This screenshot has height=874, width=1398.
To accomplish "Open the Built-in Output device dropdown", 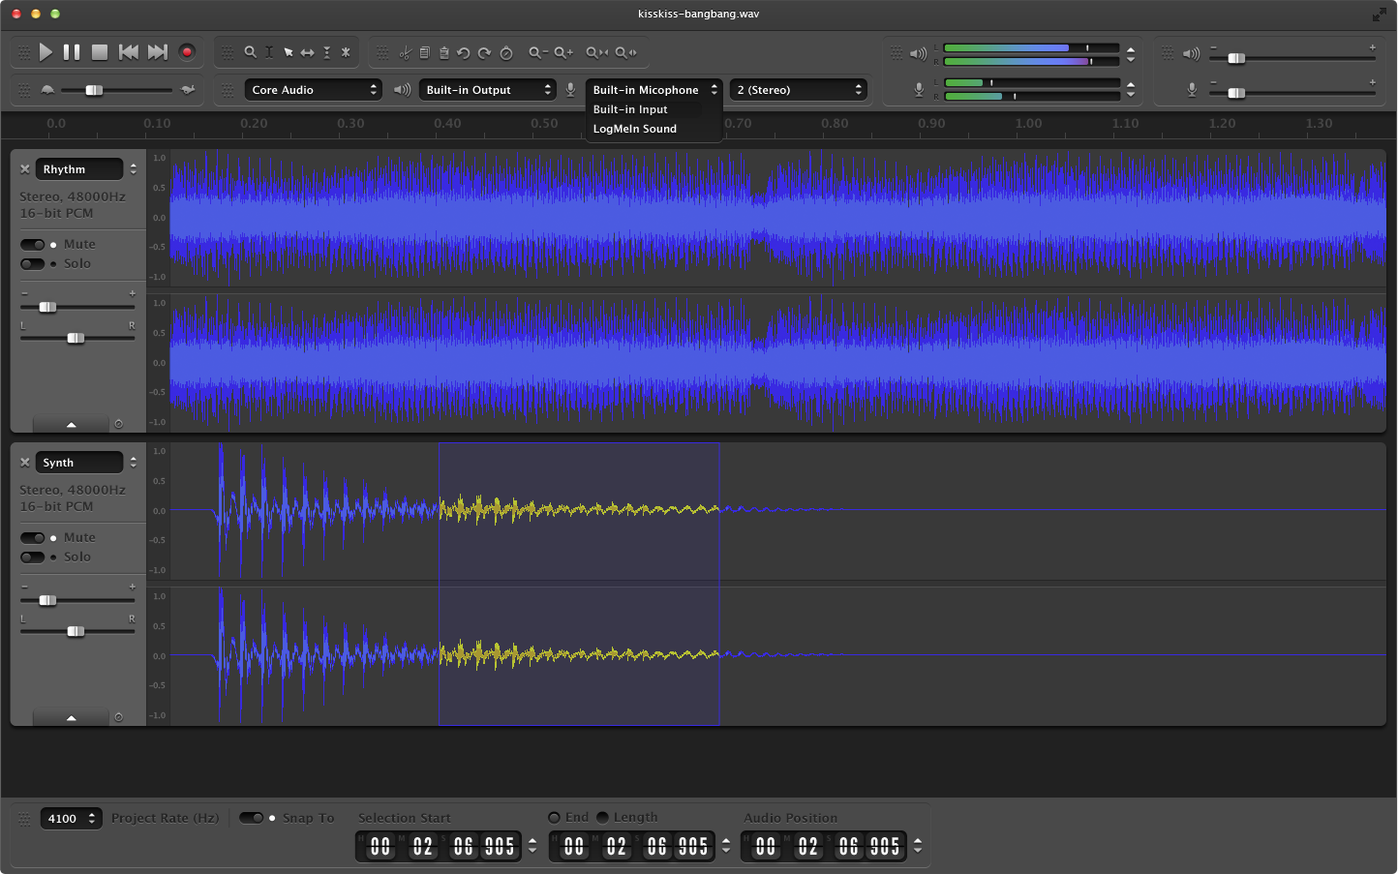I will click(488, 90).
